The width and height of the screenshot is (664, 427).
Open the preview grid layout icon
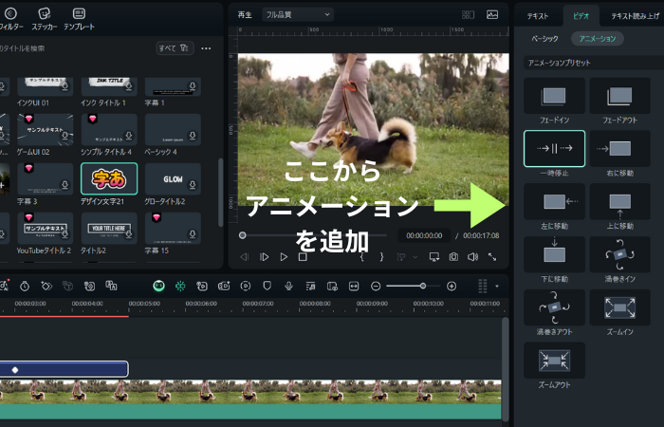pyautogui.click(x=468, y=15)
